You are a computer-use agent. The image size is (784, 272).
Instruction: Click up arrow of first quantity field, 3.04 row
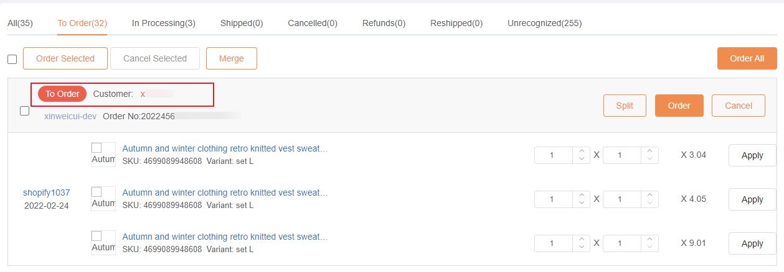pos(582,151)
